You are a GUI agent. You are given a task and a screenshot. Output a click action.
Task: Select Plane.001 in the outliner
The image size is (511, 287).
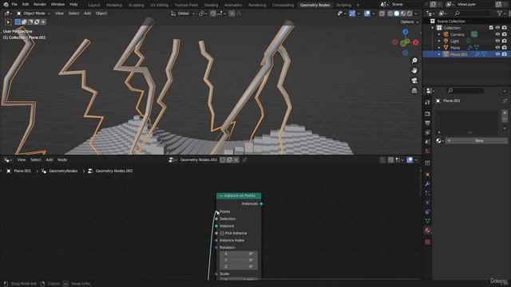[x=458, y=54]
